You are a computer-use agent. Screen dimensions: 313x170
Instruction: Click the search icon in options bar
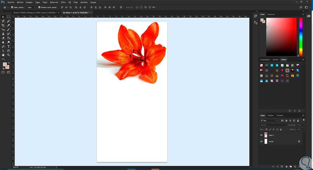[301, 7]
